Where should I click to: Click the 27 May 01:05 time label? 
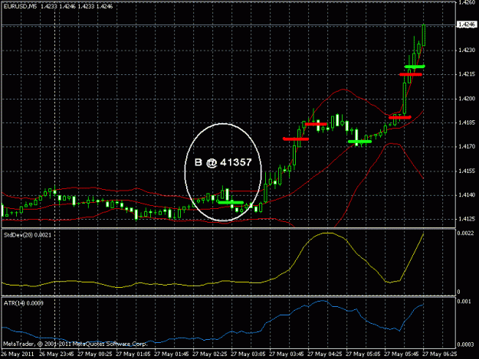coord(133,354)
